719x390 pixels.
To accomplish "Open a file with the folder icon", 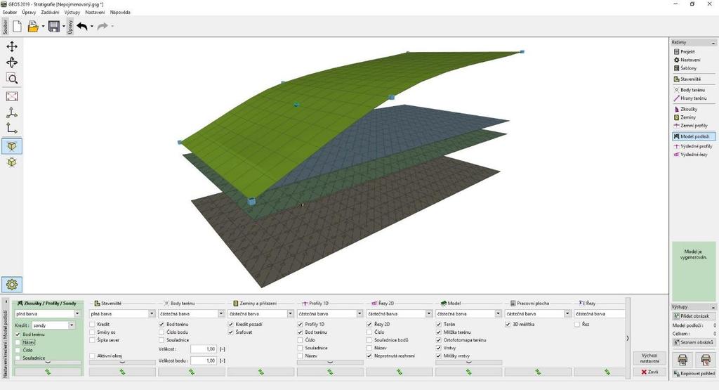I will coord(33,27).
